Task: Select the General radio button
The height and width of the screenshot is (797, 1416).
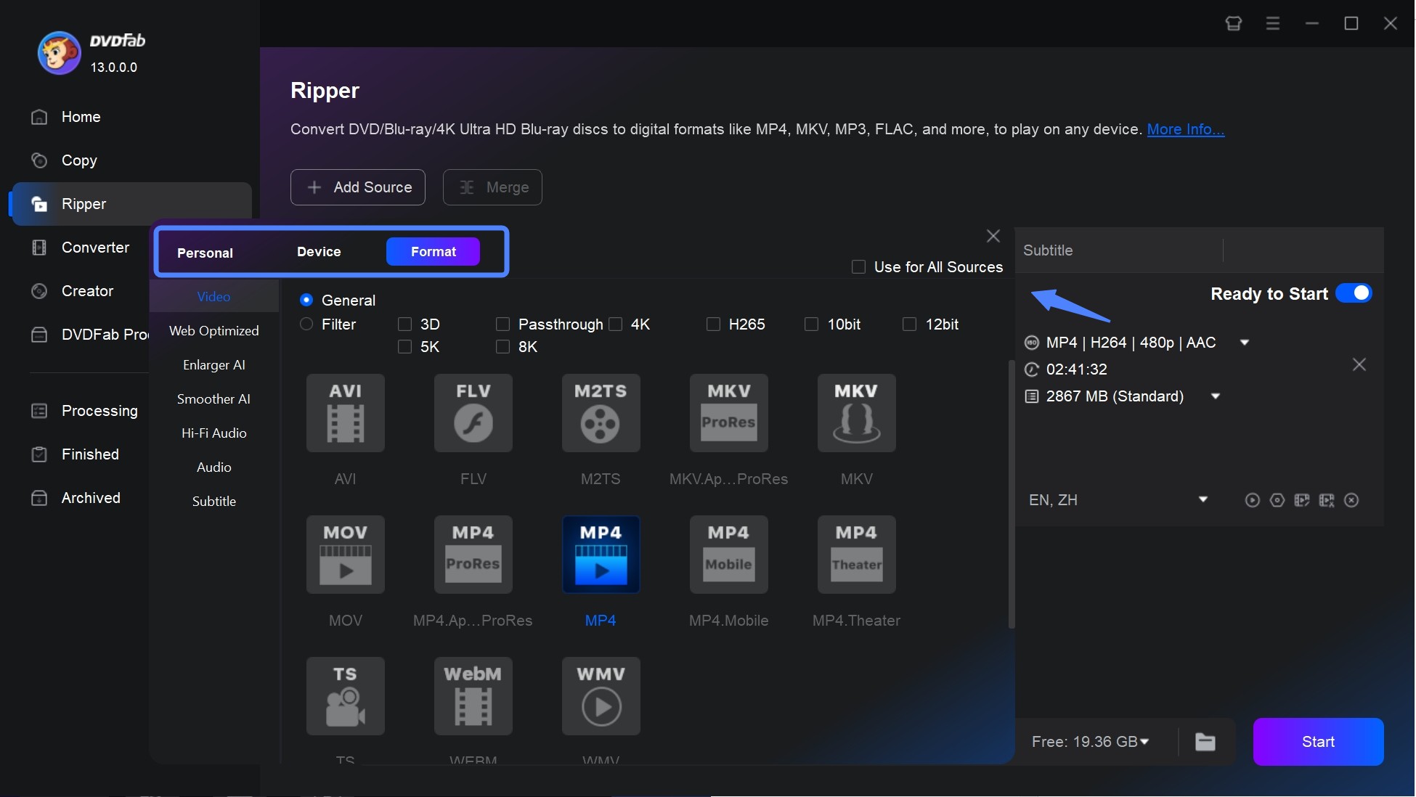Action: pos(306,299)
